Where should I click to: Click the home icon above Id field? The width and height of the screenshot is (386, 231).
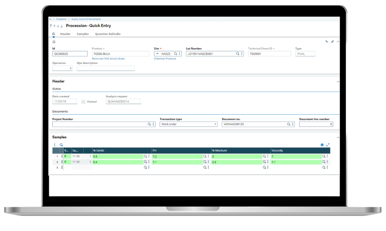click(x=54, y=42)
